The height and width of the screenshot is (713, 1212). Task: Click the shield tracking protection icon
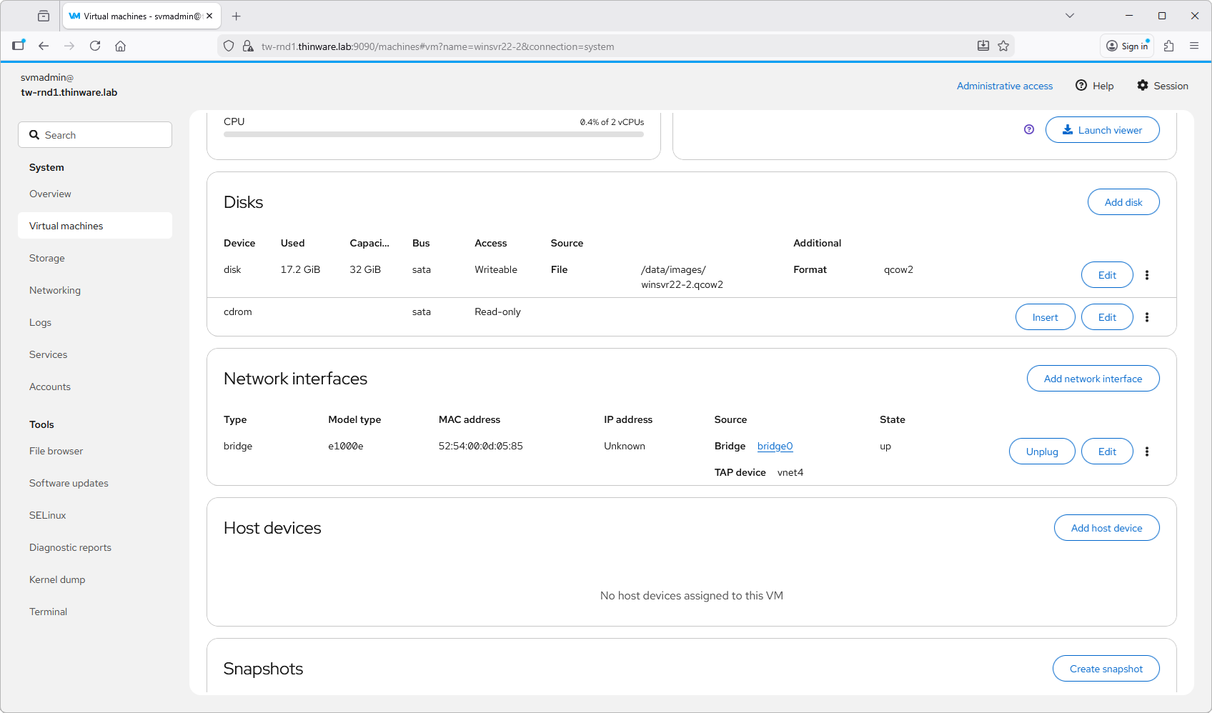[x=229, y=46]
